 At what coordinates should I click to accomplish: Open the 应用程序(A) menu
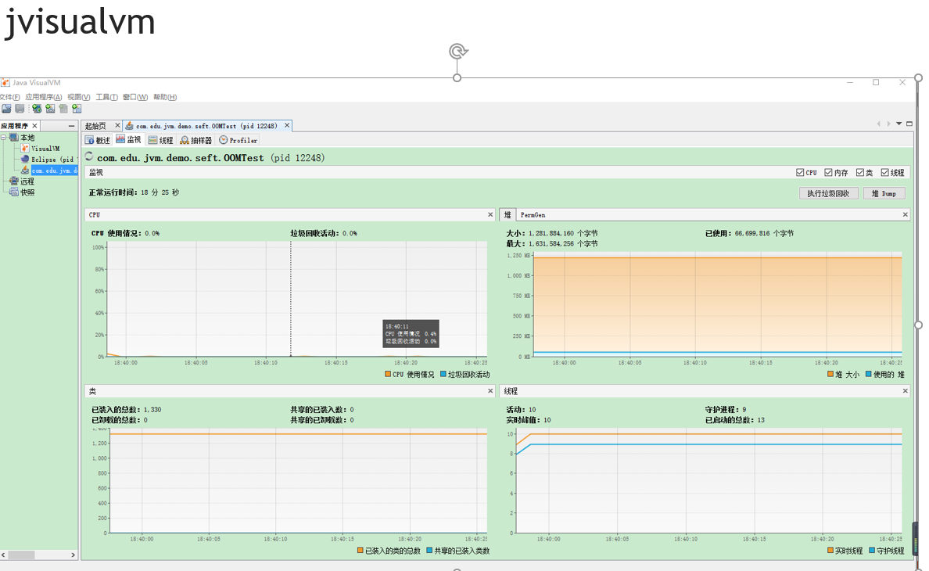pyautogui.click(x=43, y=97)
